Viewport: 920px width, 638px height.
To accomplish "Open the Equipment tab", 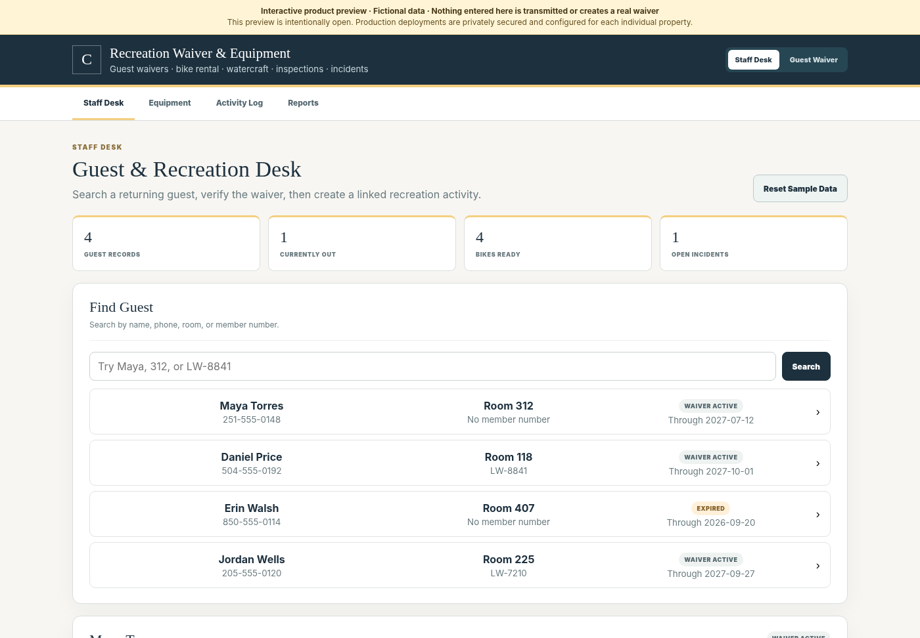I will tap(170, 103).
